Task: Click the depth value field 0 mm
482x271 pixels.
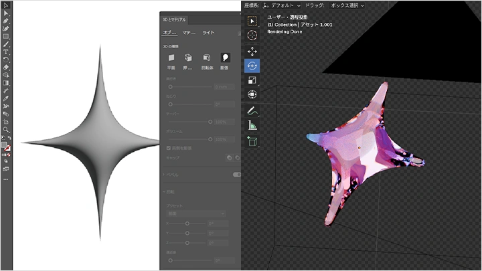Action: coord(224,87)
